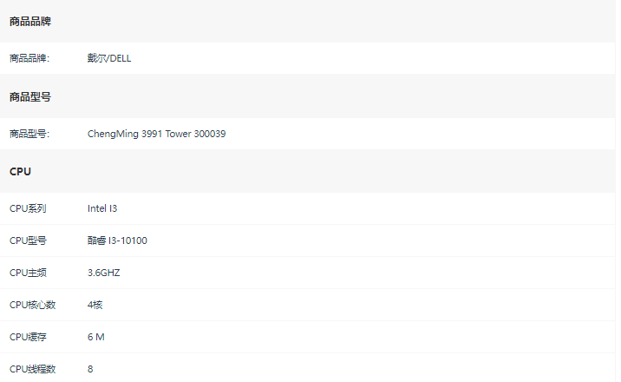Select the 3.6GHZ frequency value
The image size is (621, 382).
point(104,273)
